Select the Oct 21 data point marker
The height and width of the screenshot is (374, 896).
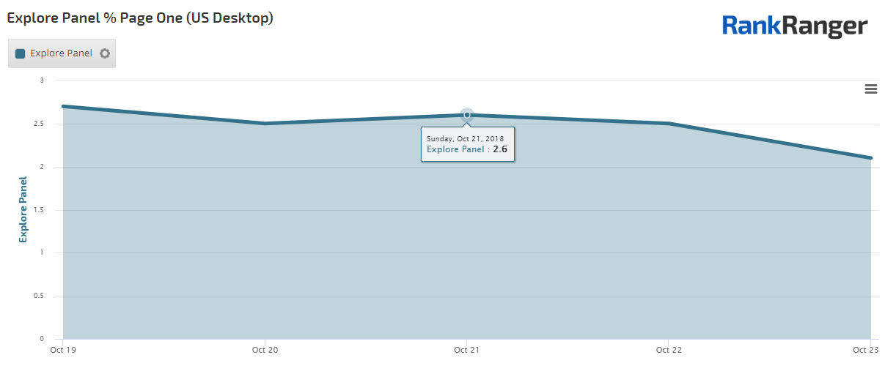(467, 115)
